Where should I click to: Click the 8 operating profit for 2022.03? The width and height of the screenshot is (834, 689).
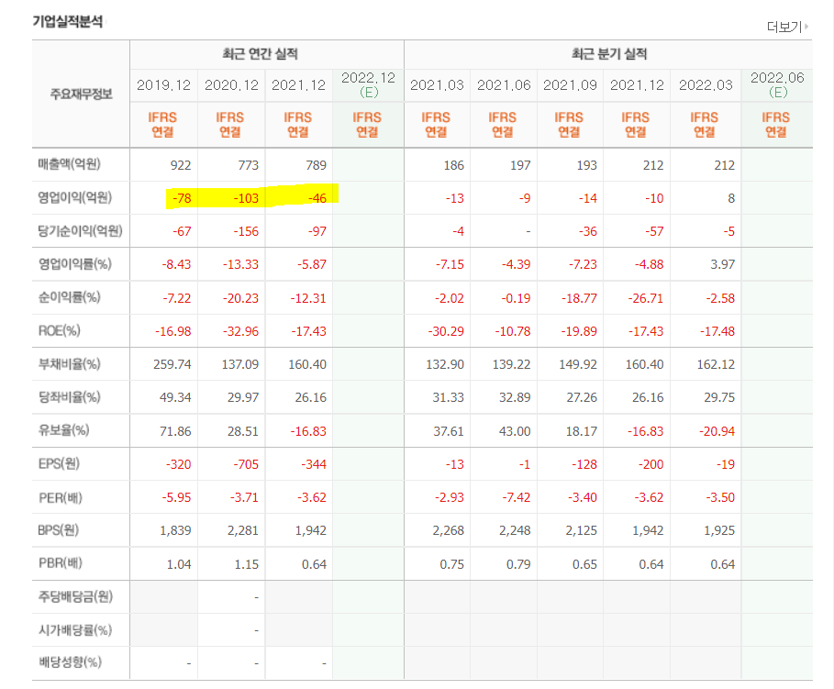pyautogui.click(x=731, y=198)
